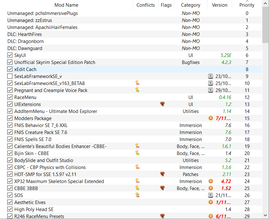The height and width of the screenshot is (219, 269).
Task: Sort by the Flags column header
Action: coord(166,5)
